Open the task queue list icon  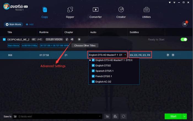click(x=185, y=24)
